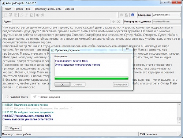The width and height of the screenshot is (183, 138).
Task: Switch to the "Чистый" документ tab
Action: (47, 97)
